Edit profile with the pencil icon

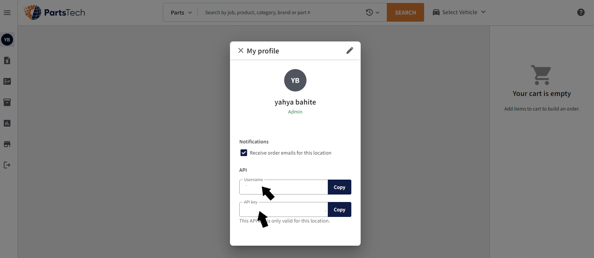[349, 50]
